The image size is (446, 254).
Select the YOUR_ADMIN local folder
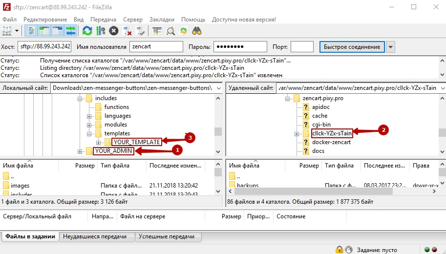pyautogui.click(x=113, y=151)
